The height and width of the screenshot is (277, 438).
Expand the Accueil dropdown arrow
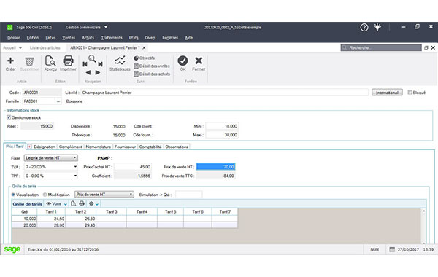click(x=20, y=47)
